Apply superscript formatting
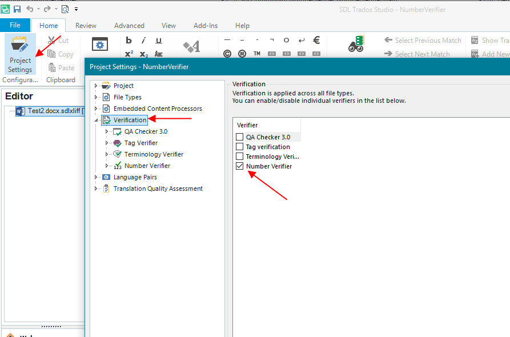Image resolution: width=510 pixels, height=337 pixels. [129, 54]
